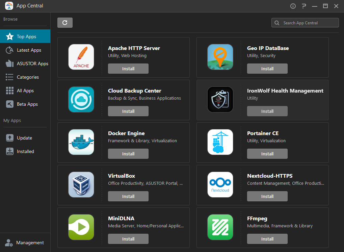Image resolution: width=344 pixels, height=252 pixels.
Task: Click the Docker Engine whale icon
Action: (81, 142)
